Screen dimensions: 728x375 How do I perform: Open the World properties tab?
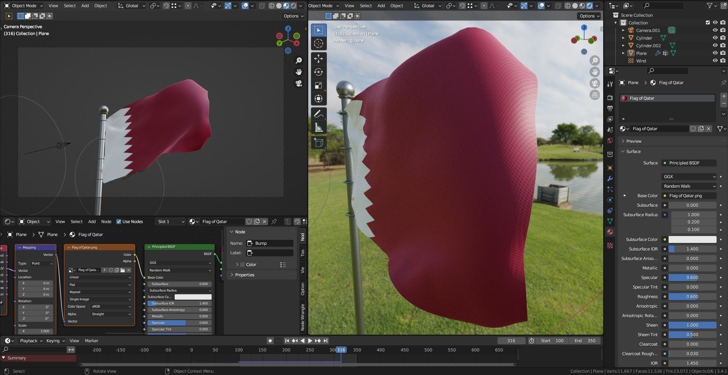click(610, 140)
